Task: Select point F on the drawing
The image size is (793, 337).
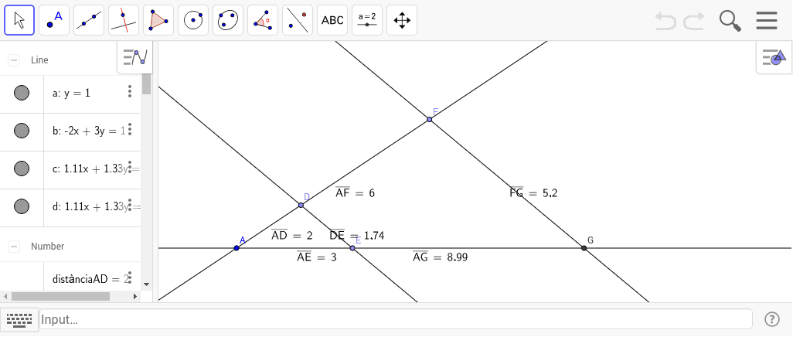Action: pos(430,119)
